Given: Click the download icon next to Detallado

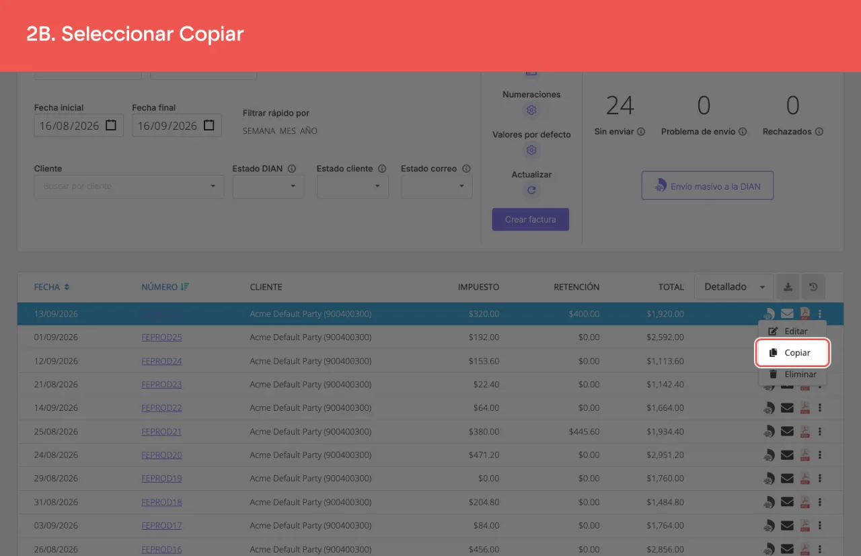Looking at the screenshot, I should 788,287.
